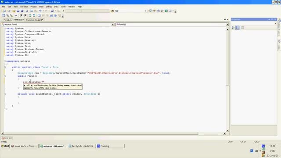
Task: Open the Undo history dropdown arrow
Action: click(x=43, y=11)
